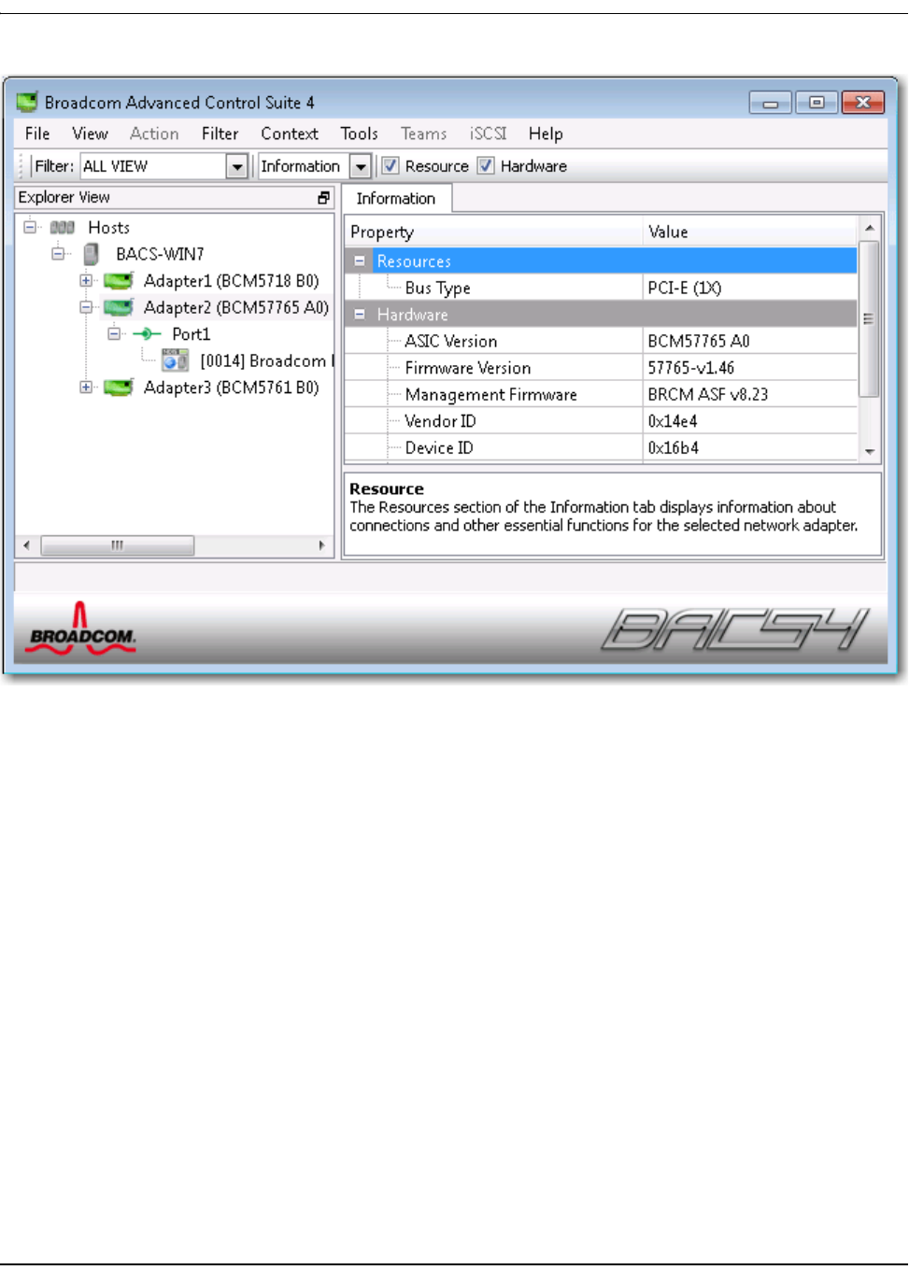Close the Broadcom Advanced Control Suite window
The image size is (909, 1284).
pos(863,103)
